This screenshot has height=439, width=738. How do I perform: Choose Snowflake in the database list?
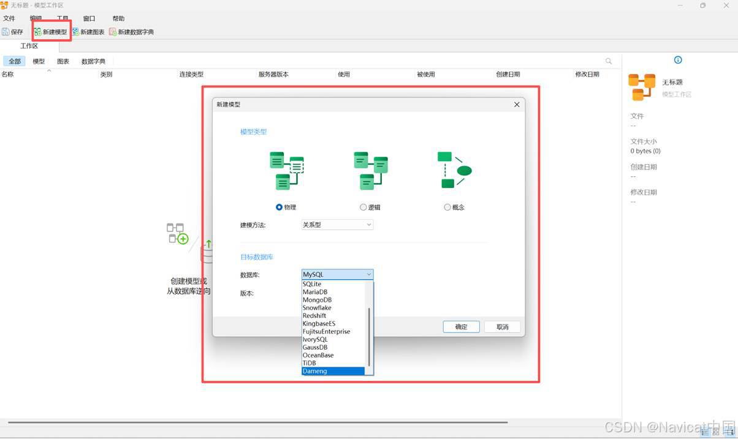pos(333,308)
